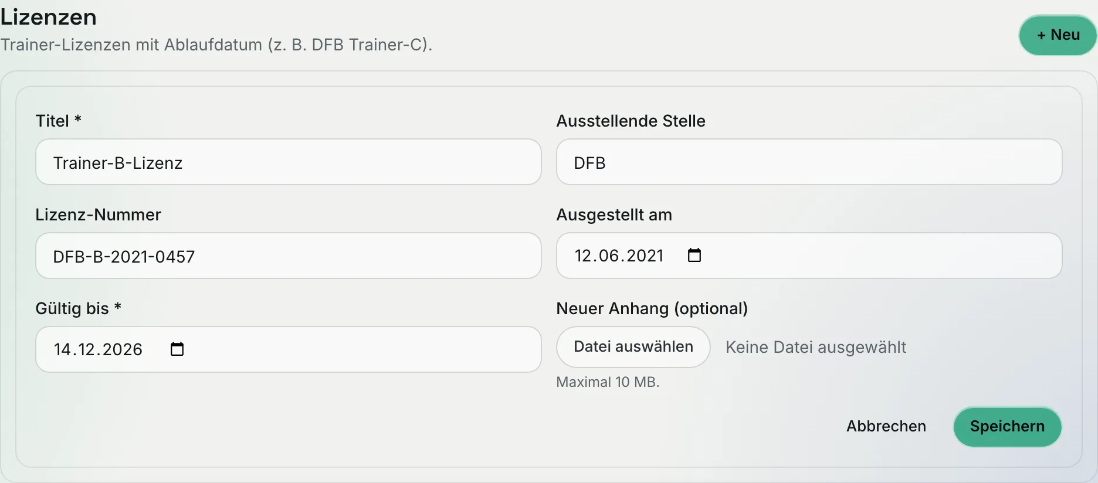Click the 'Gültig bis *' label

[78, 308]
